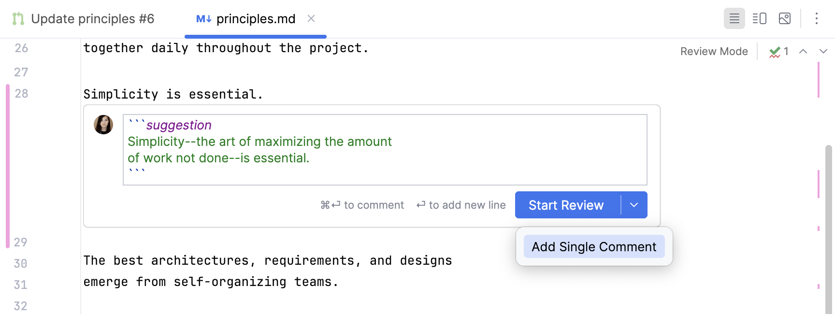Open the kebab options menu icon

(x=816, y=18)
